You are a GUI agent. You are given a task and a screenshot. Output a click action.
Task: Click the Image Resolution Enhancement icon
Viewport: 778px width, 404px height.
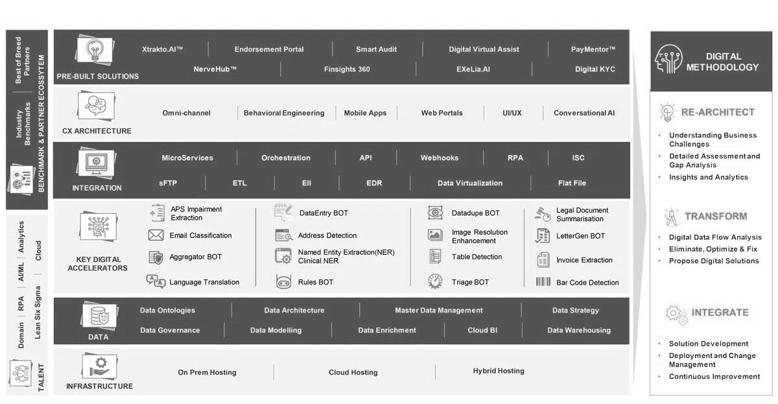coord(435,235)
